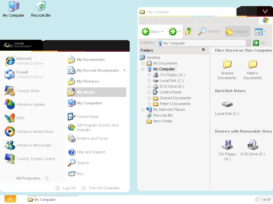Open My Computer from Start menu
273x204 pixels.
tap(85, 103)
